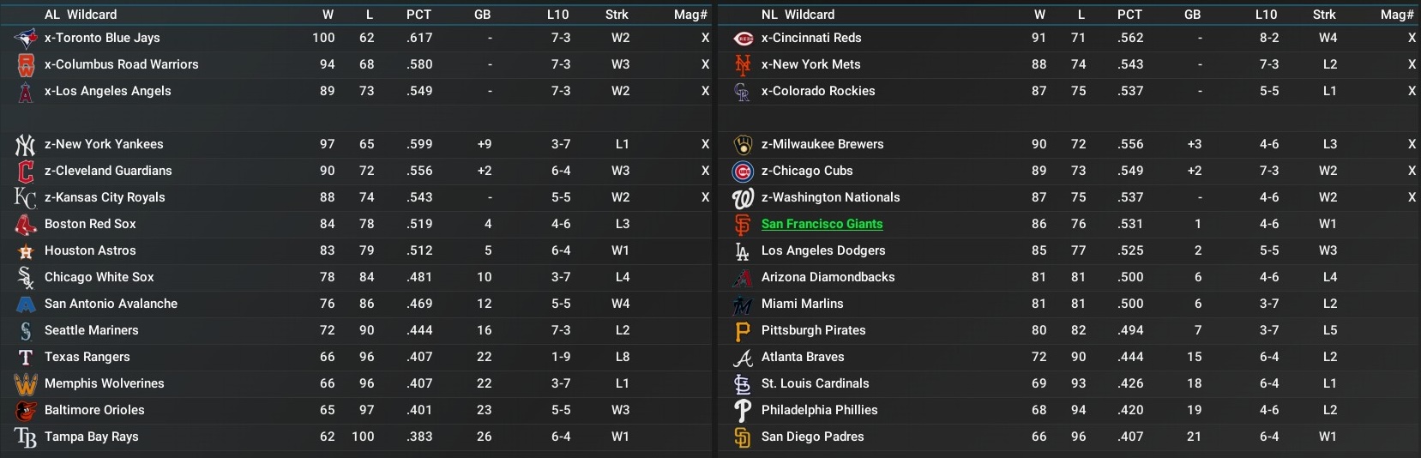Sort AL Wildcard table by PCT column
Image resolution: width=1421 pixels, height=458 pixels.
tap(418, 15)
